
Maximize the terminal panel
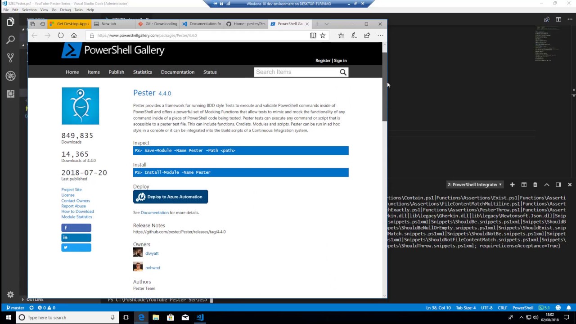pos(547,184)
